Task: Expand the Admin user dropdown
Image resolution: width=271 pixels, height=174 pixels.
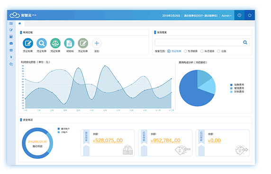Action: (226, 16)
